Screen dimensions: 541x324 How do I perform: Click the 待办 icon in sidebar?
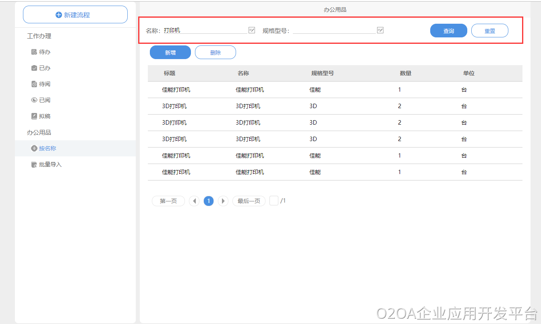tap(34, 52)
